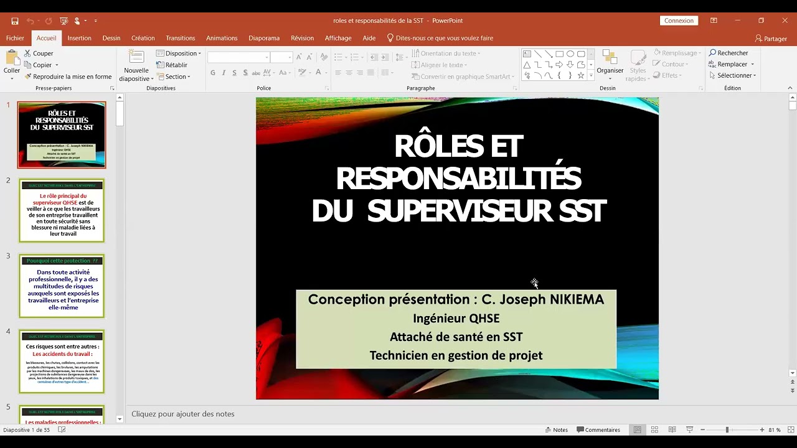This screenshot has height=448, width=797.
Task: Select the oval shape
Action: [570, 54]
